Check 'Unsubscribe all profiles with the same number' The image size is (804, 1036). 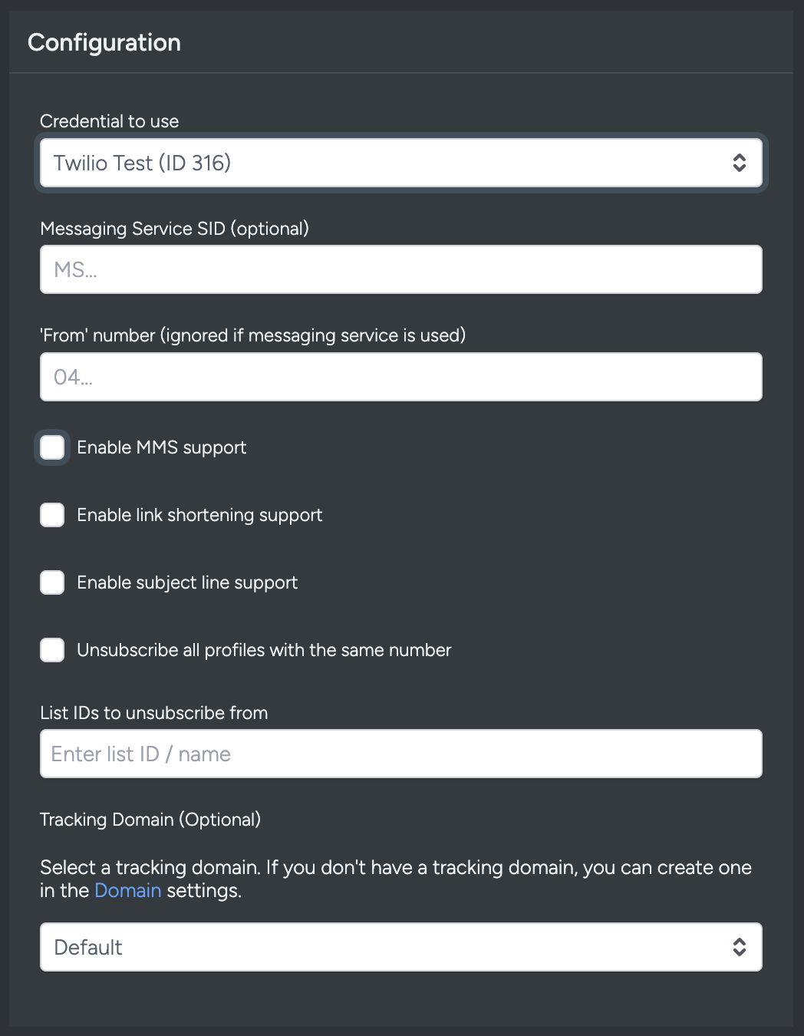point(51,650)
